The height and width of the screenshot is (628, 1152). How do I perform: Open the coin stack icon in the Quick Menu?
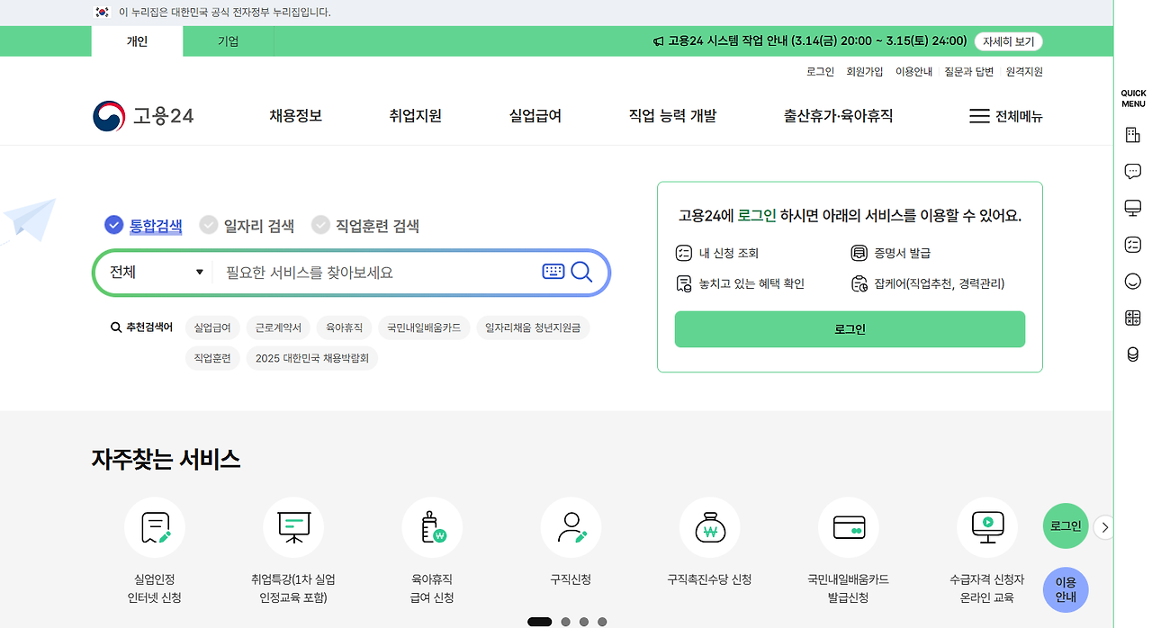1133,354
